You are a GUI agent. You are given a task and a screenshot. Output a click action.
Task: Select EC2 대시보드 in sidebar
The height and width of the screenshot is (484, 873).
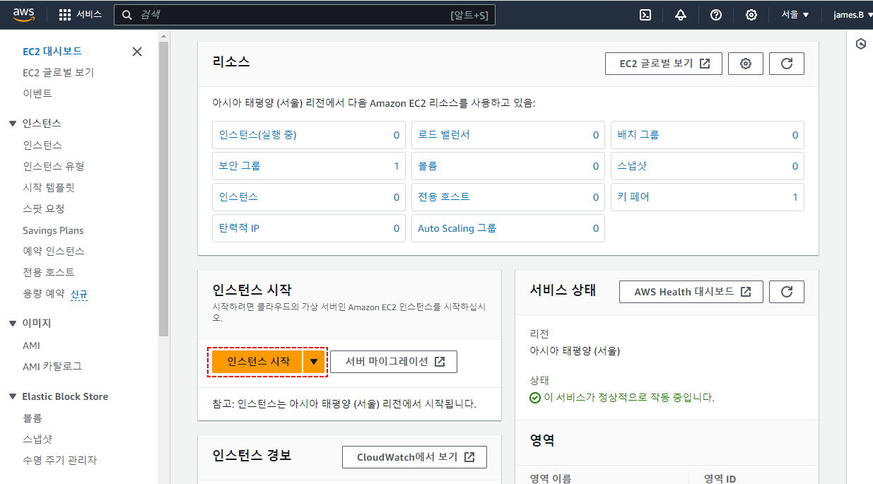coord(52,52)
